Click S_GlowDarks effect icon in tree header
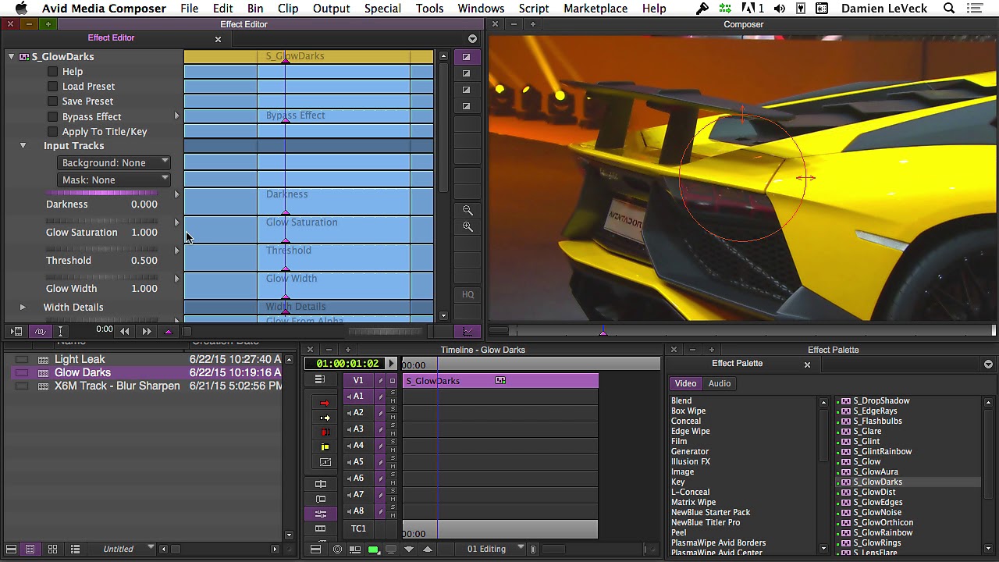The image size is (999, 562). click(x=24, y=57)
